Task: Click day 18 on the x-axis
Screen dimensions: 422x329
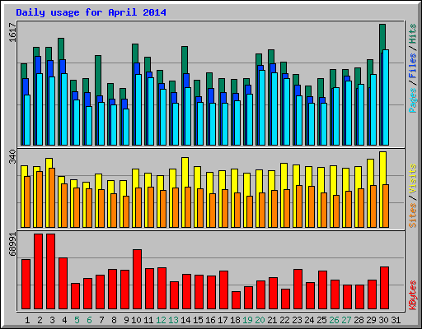Action: click(x=235, y=320)
